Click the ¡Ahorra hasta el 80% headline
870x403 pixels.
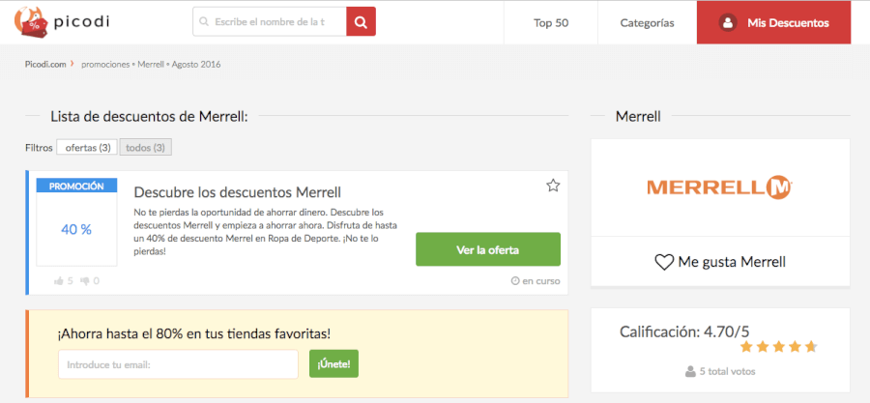tap(193, 333)
